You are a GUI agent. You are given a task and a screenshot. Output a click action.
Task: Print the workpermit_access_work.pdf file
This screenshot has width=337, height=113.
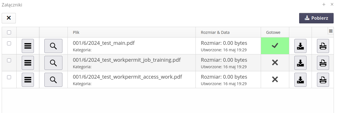(323, 80)
